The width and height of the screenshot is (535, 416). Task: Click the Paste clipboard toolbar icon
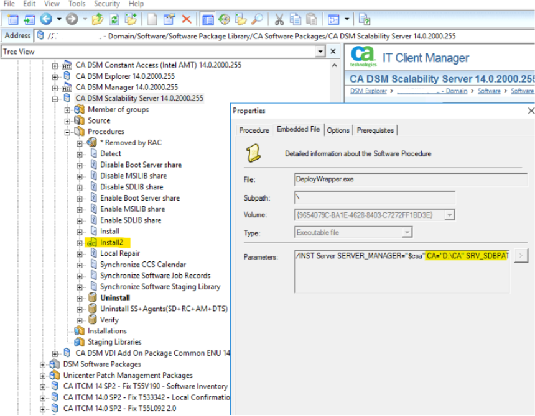[x=312, y=19]
